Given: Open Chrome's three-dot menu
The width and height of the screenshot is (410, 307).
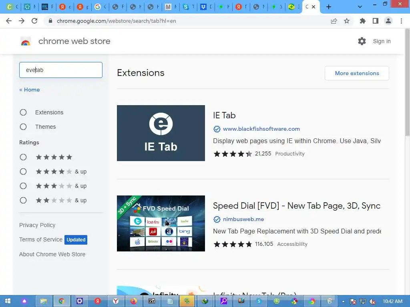Looking at the screenshot, I should [x=401, y=21].
